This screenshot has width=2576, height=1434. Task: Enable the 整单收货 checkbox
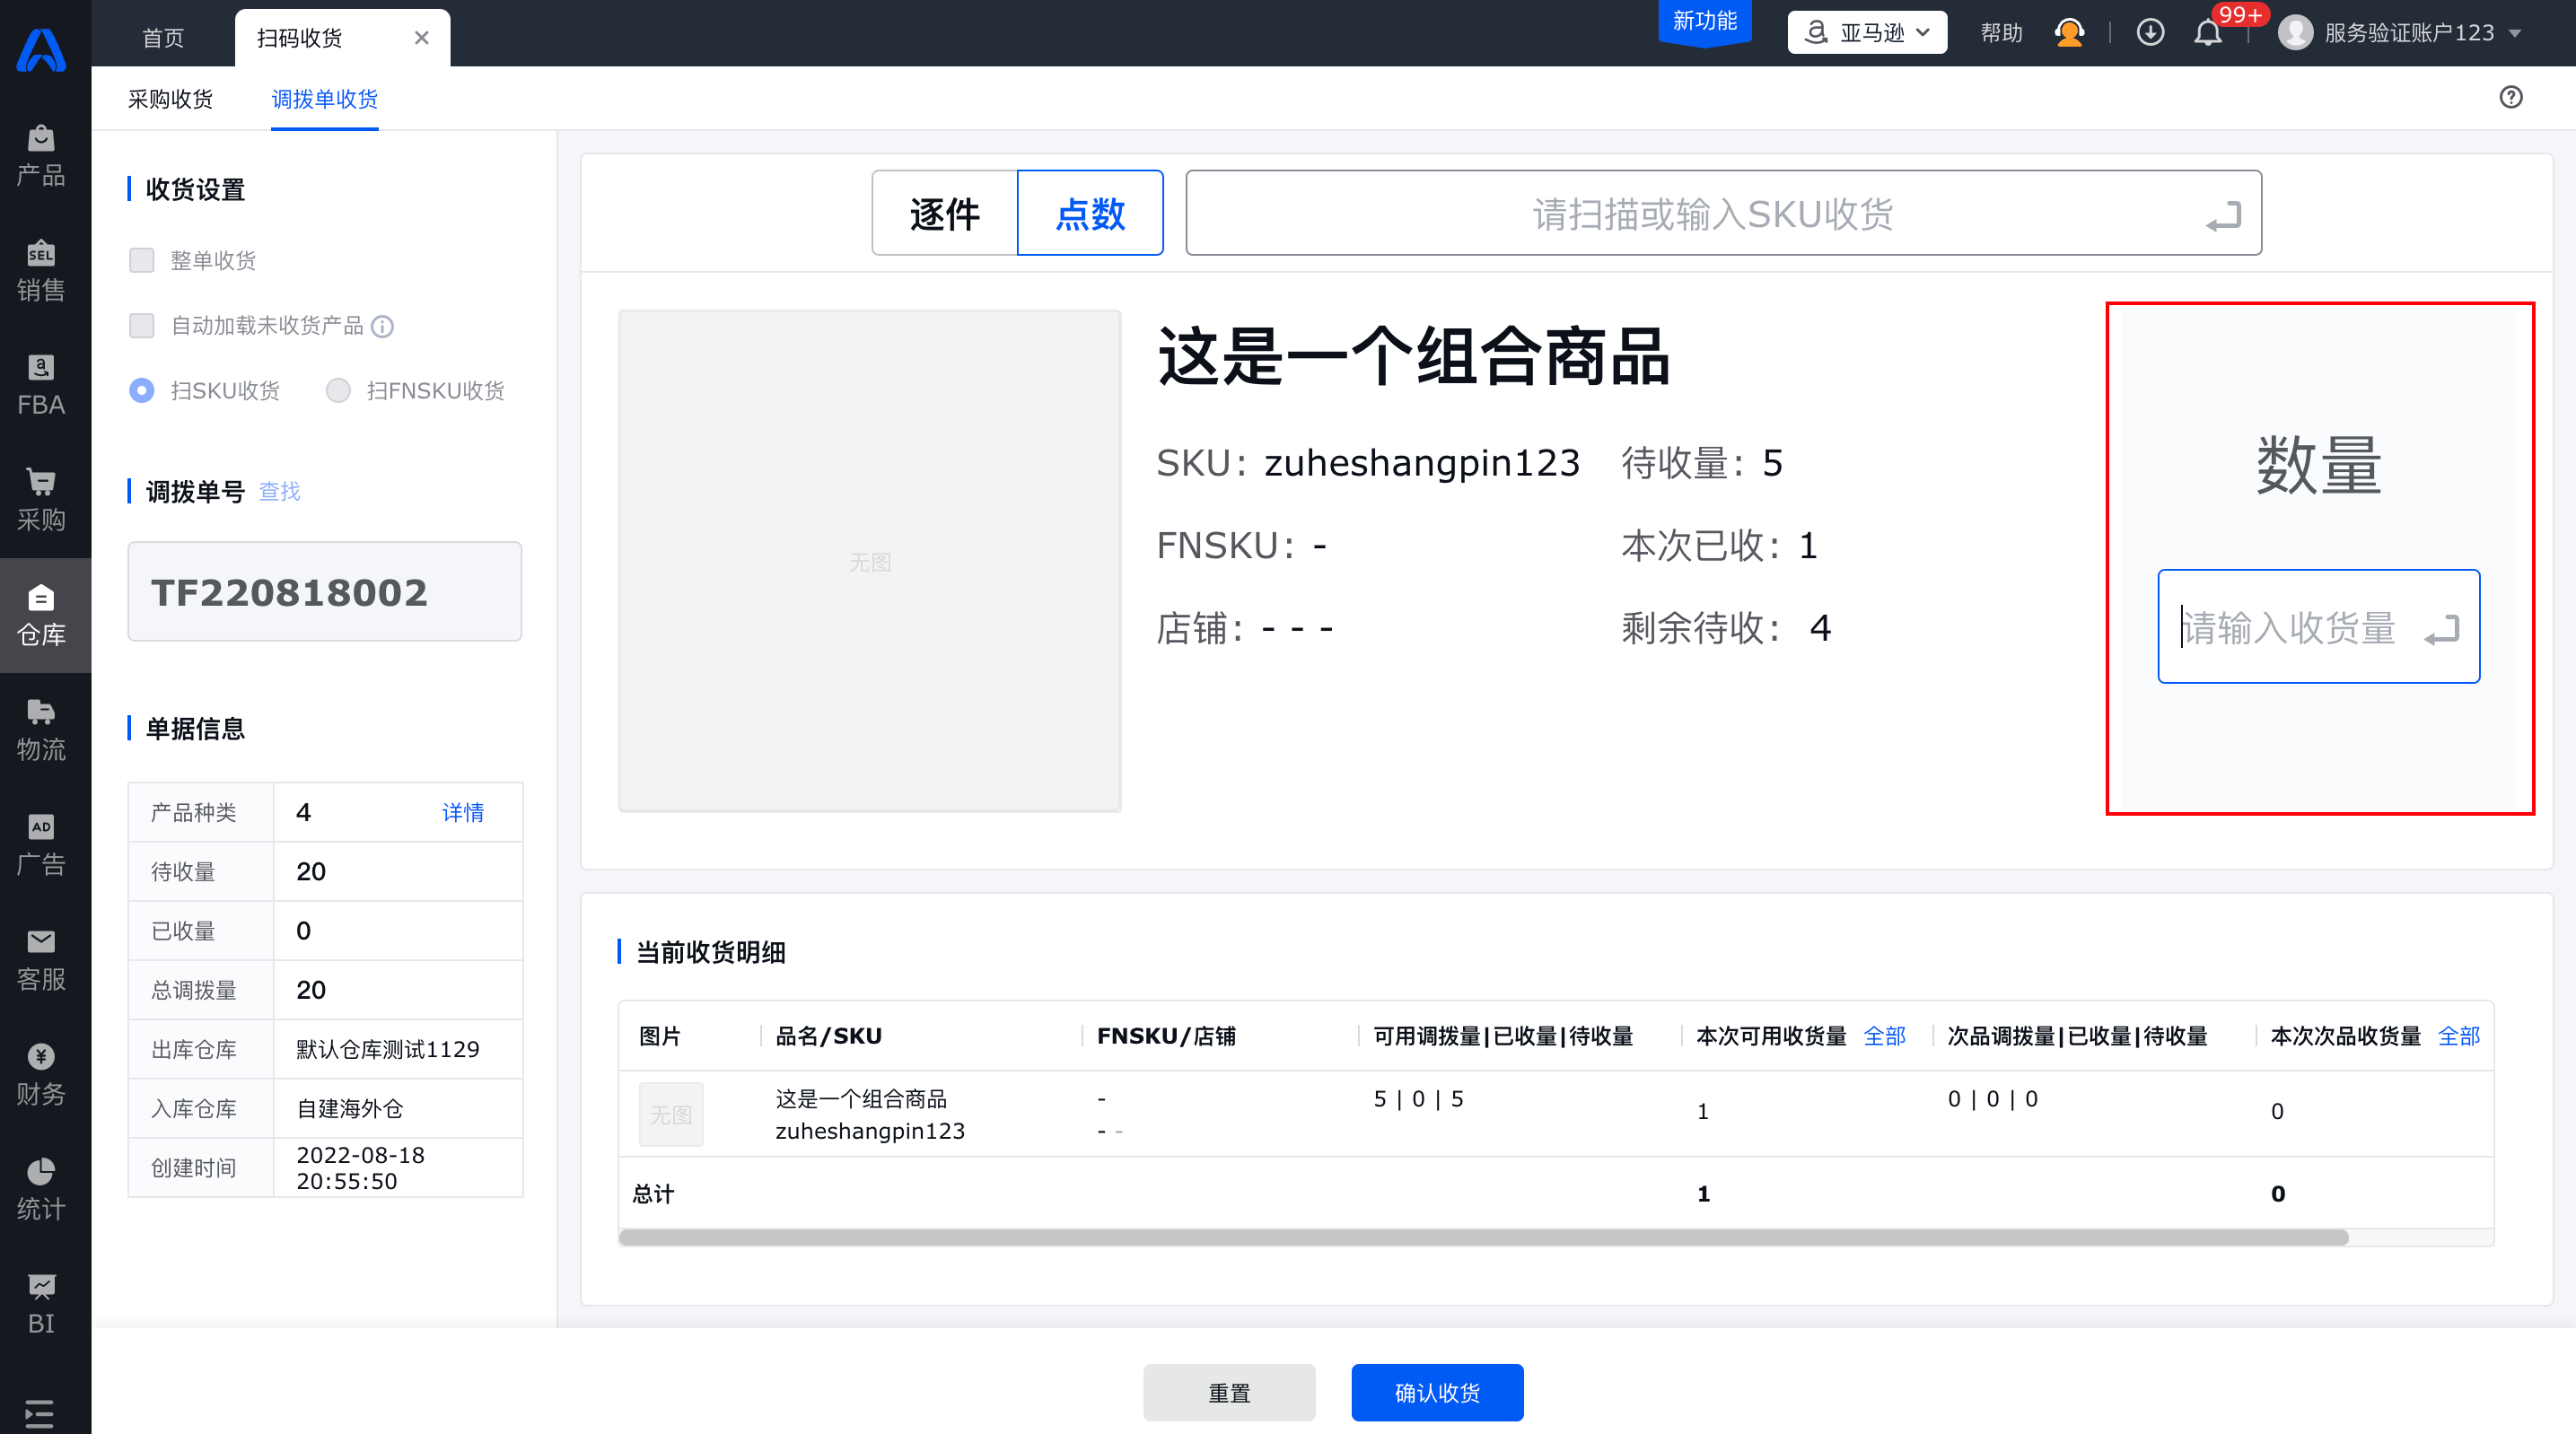click(142, 261)
